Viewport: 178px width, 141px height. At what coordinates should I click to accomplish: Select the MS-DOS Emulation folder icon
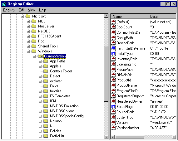46,106
